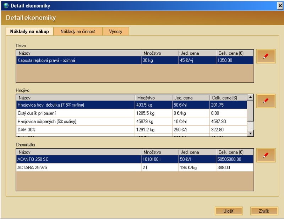Click the globe icon in title bar
The image size is (284, 219).
click(6, 6)
